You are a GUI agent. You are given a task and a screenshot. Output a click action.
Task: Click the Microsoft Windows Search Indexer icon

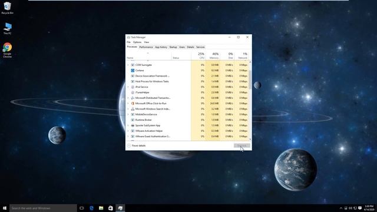[133, 109]
